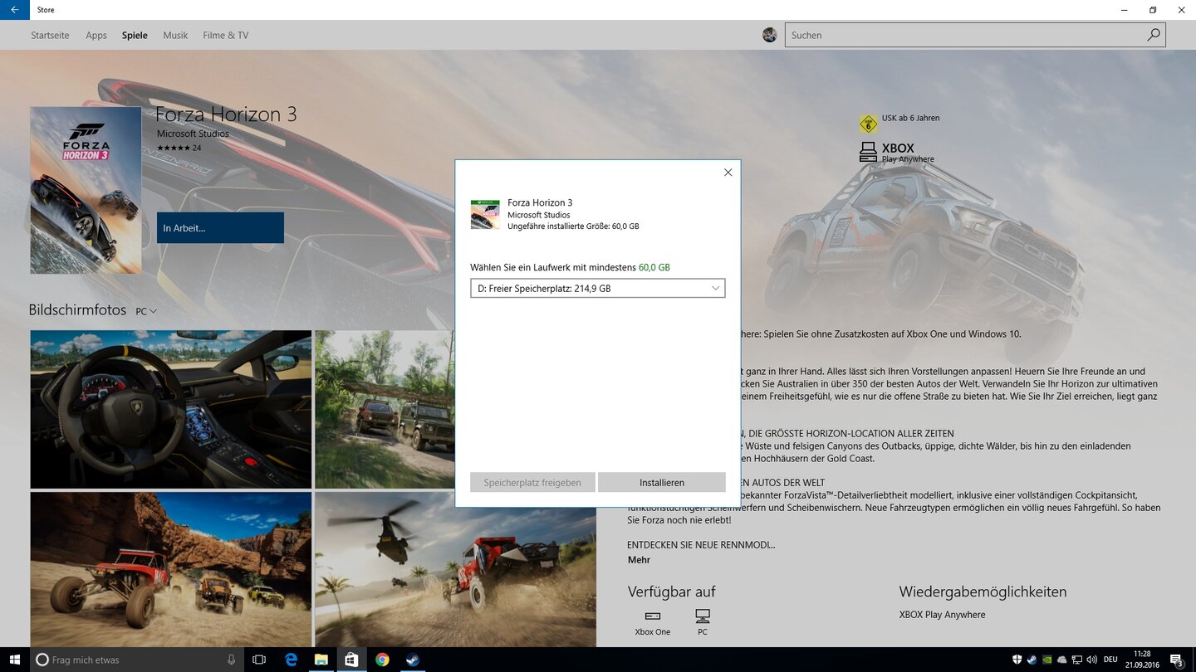The image size is (1196, 672).
Task: Click the In Arbeit... button
Action: [x=220, y=228]
